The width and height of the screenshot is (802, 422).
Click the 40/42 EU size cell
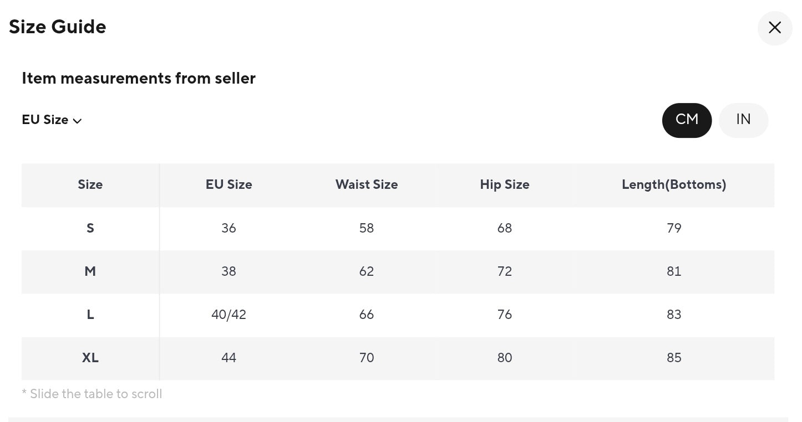pos(229,315)
